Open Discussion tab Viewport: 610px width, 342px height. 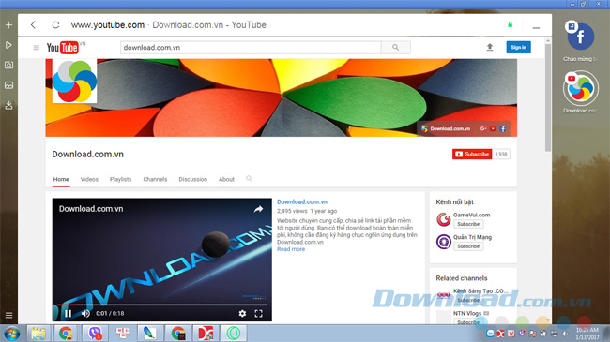point(193,179)
